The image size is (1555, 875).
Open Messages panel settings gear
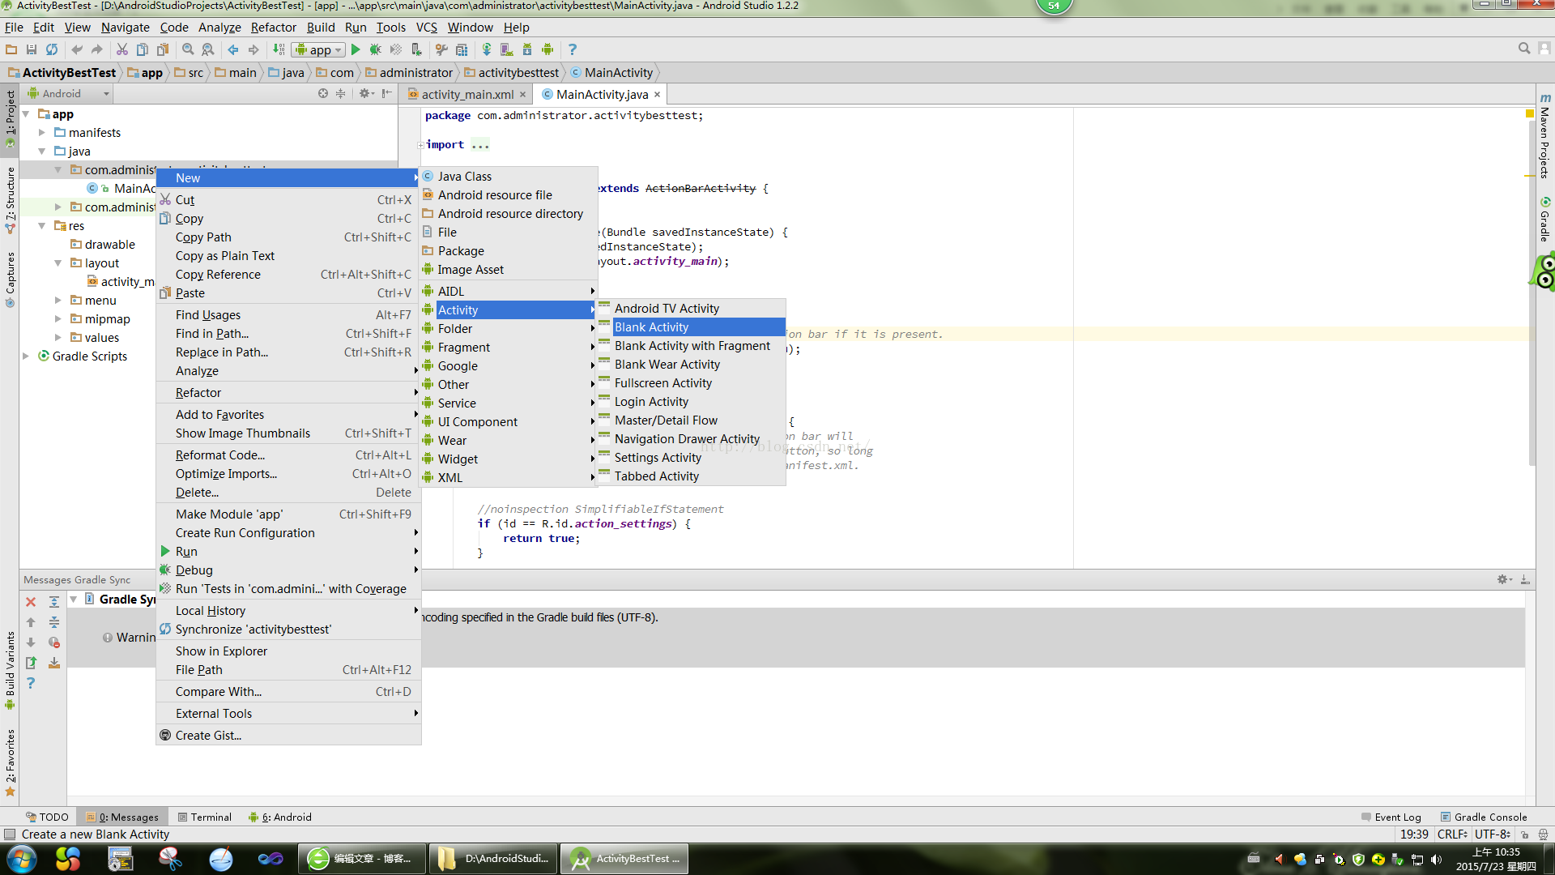(1504, 579)
